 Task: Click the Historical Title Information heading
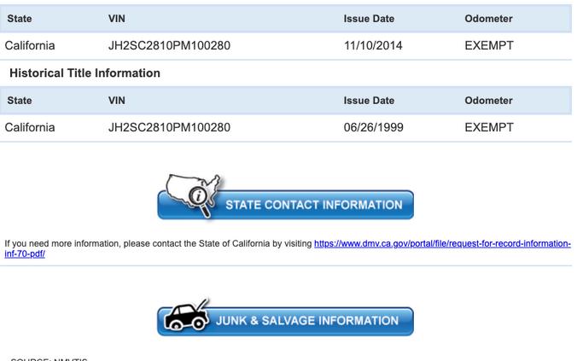coord(85,73)
